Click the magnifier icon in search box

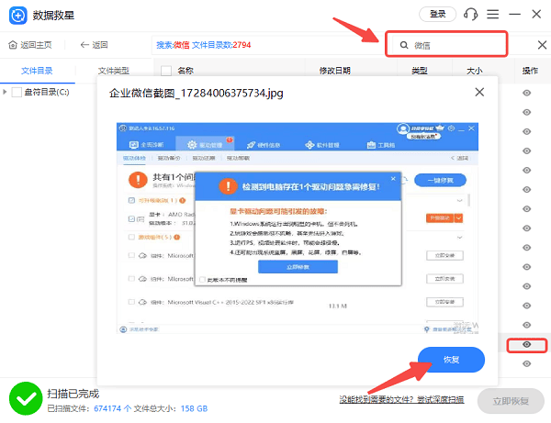tap(402, 45)
